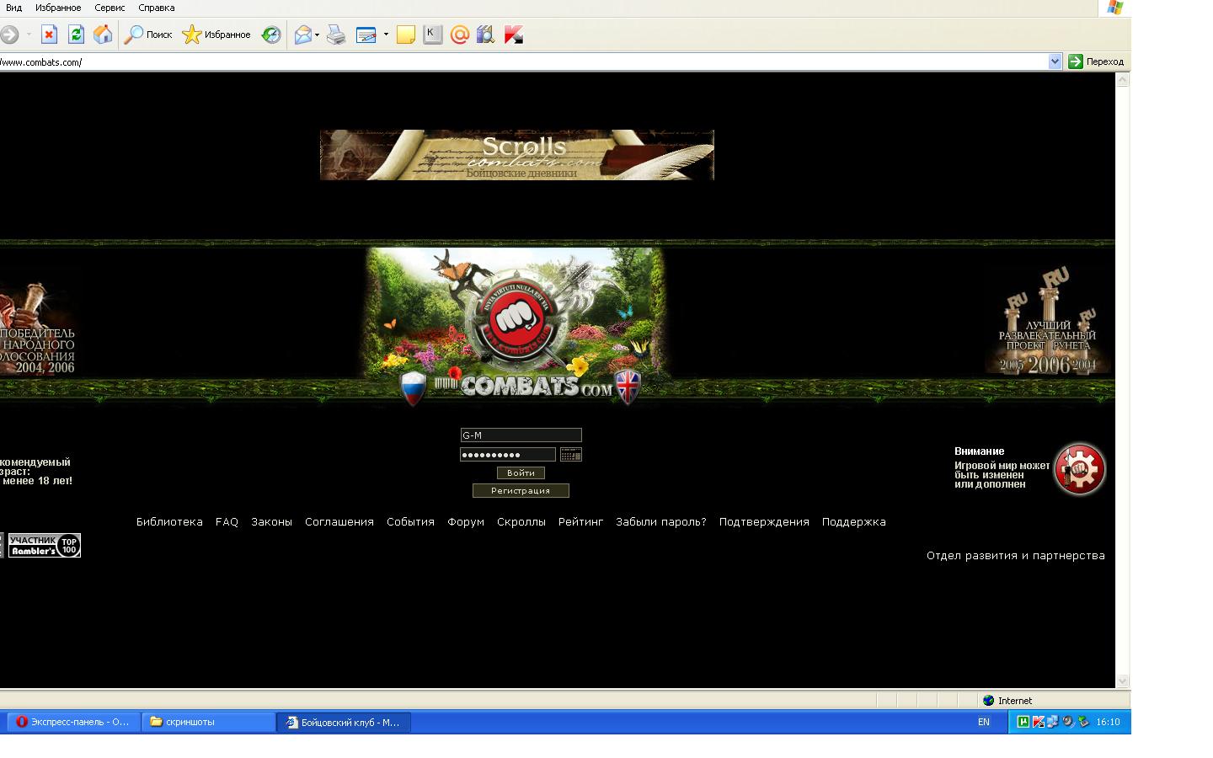This screenshot has width=1213, height=758.
Task: Click the Scrolls Бойцовские дневники banner
Action: tap(516, 155)
